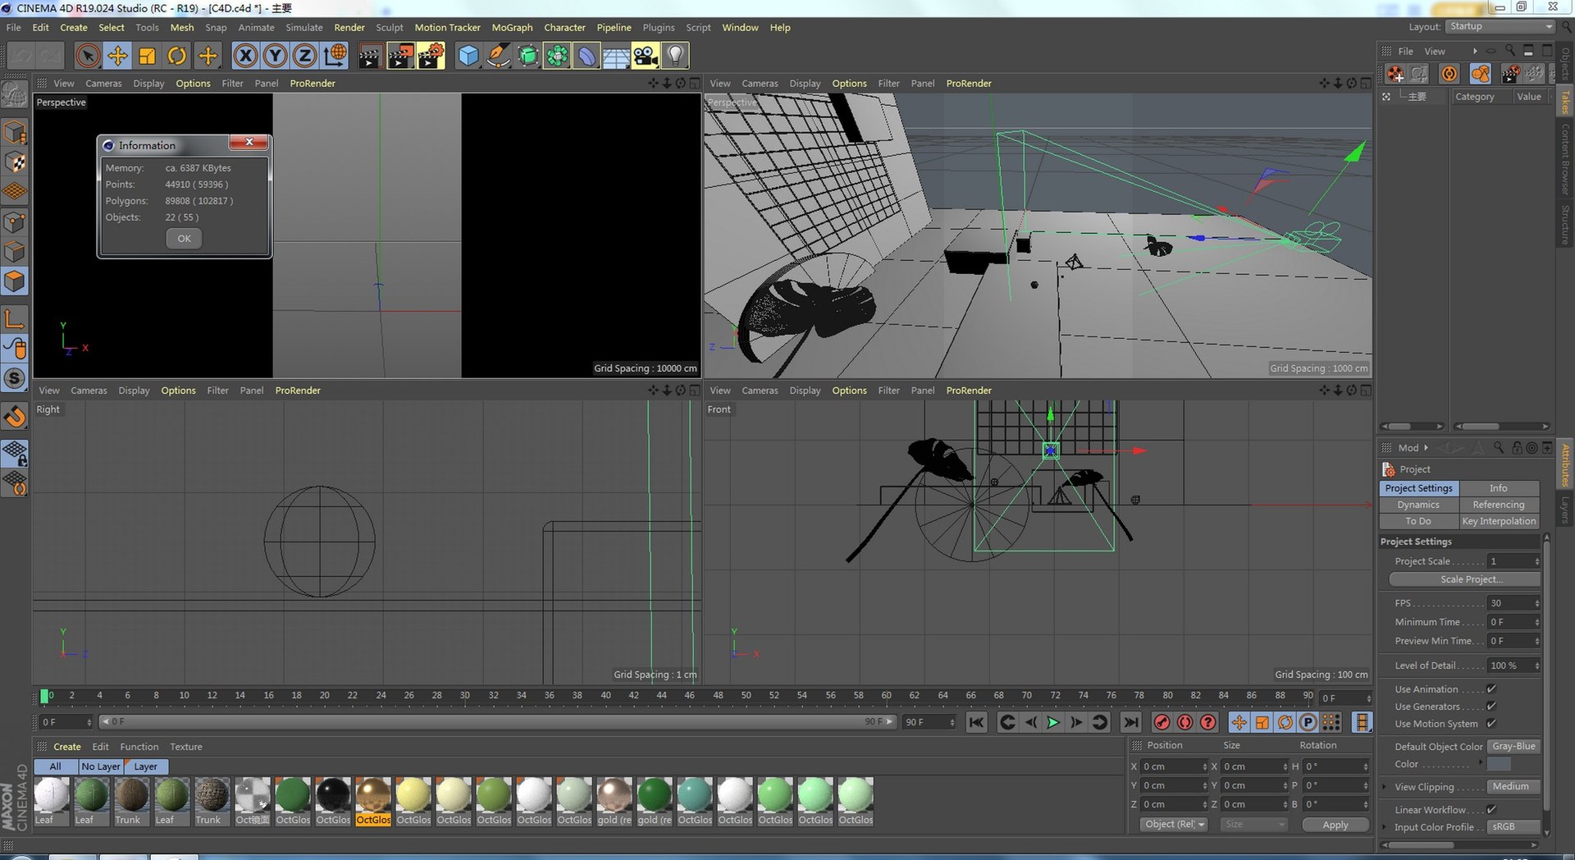
Task: Toggle Position keyframe recording
Action: pos(1239,722)
